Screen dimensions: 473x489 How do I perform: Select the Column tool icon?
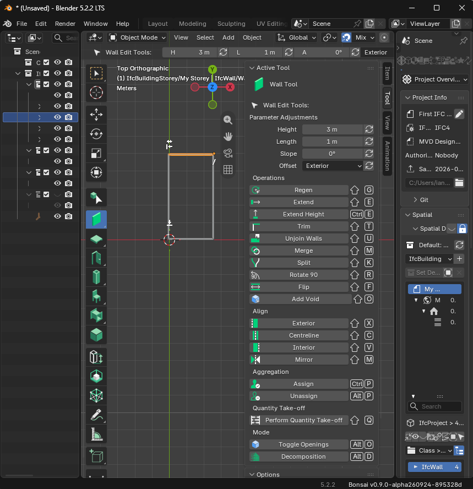pyautogui.click(x=96, y=277)
